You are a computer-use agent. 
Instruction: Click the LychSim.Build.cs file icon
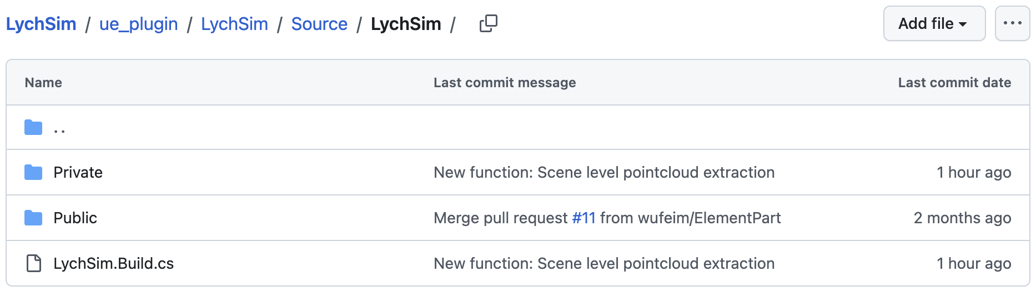pyautogui.click(x=33, y=263)
